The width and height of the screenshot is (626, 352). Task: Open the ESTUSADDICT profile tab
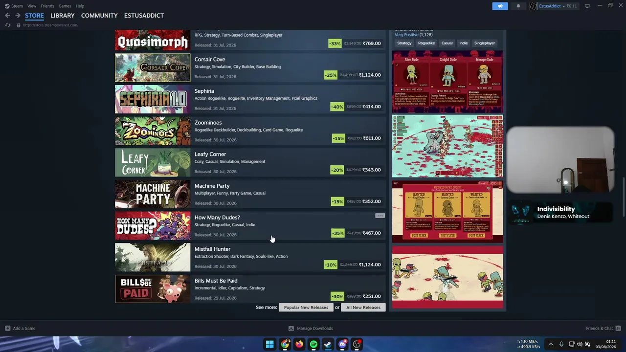coord(144,16)
